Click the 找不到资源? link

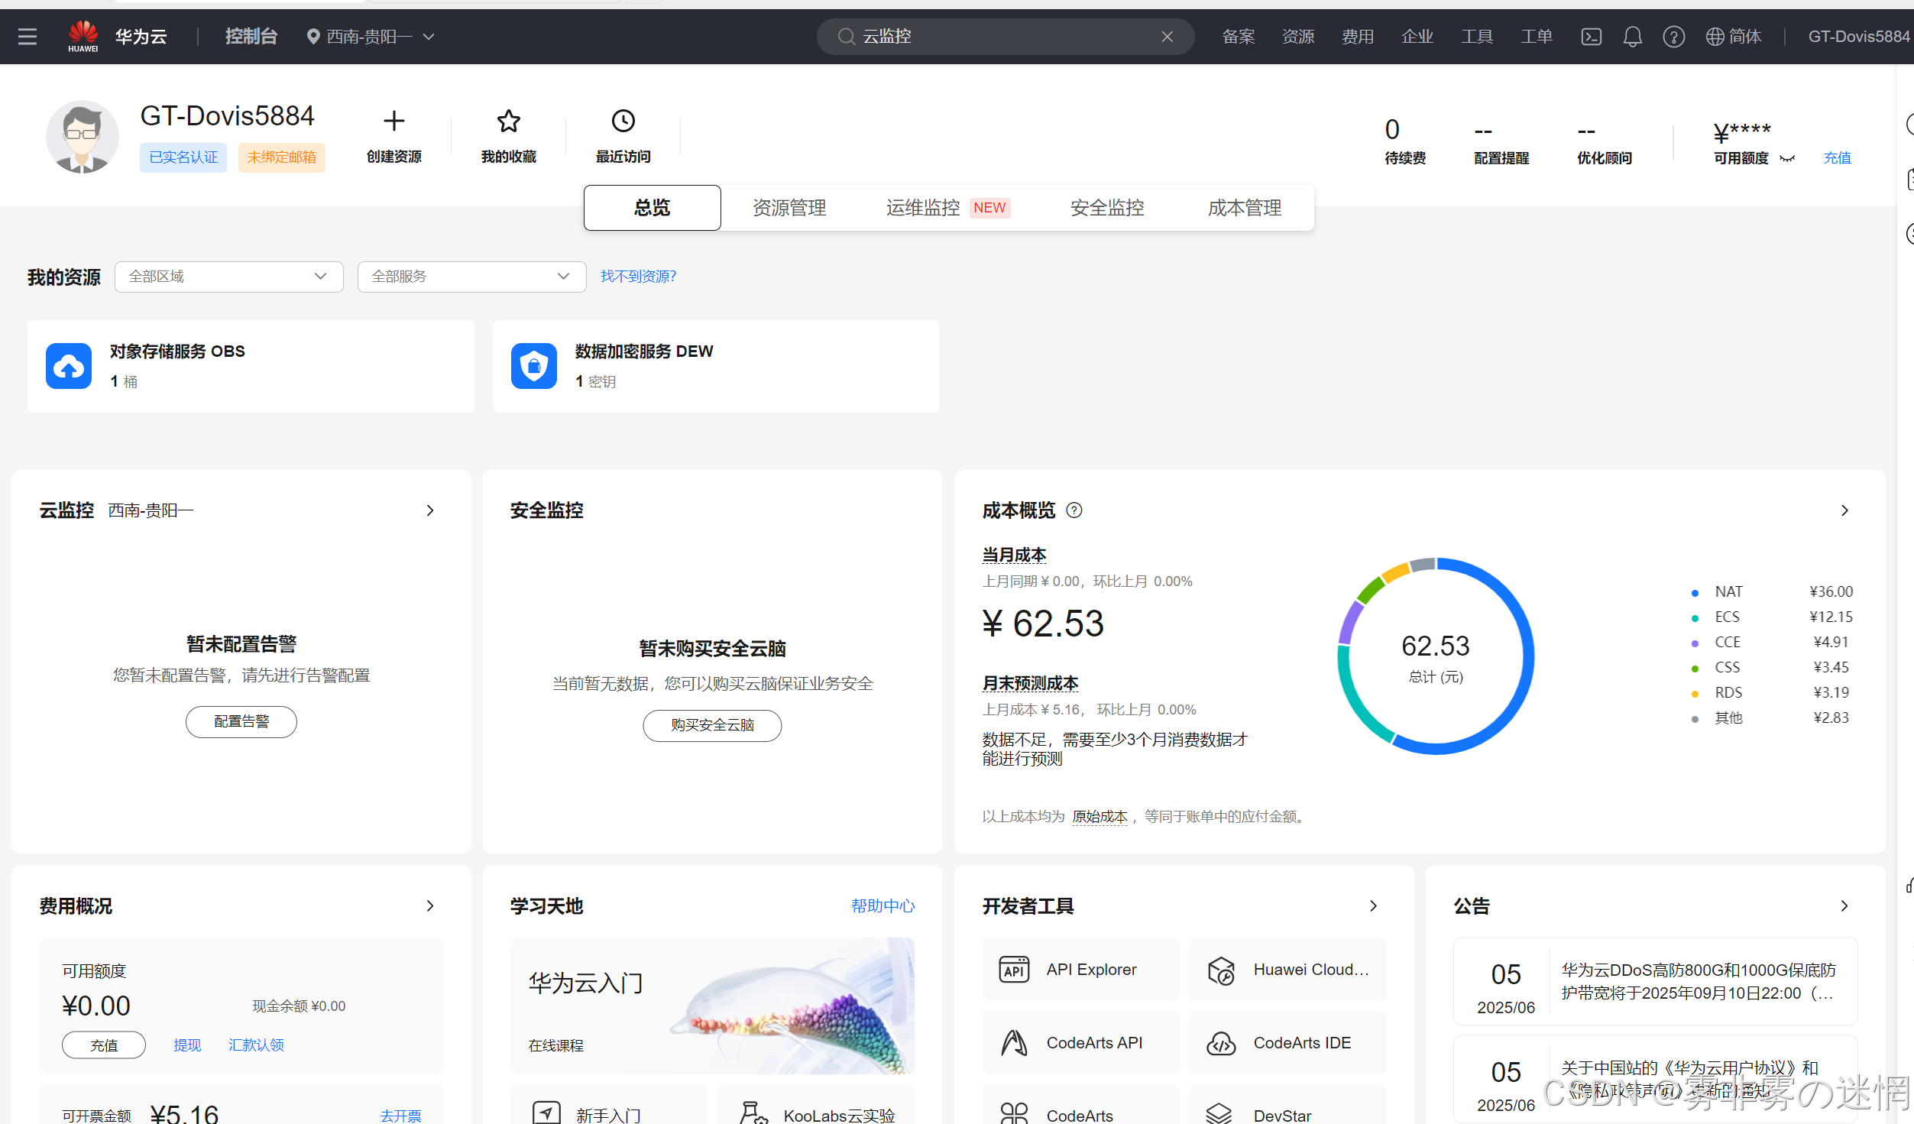pos(638,277)
